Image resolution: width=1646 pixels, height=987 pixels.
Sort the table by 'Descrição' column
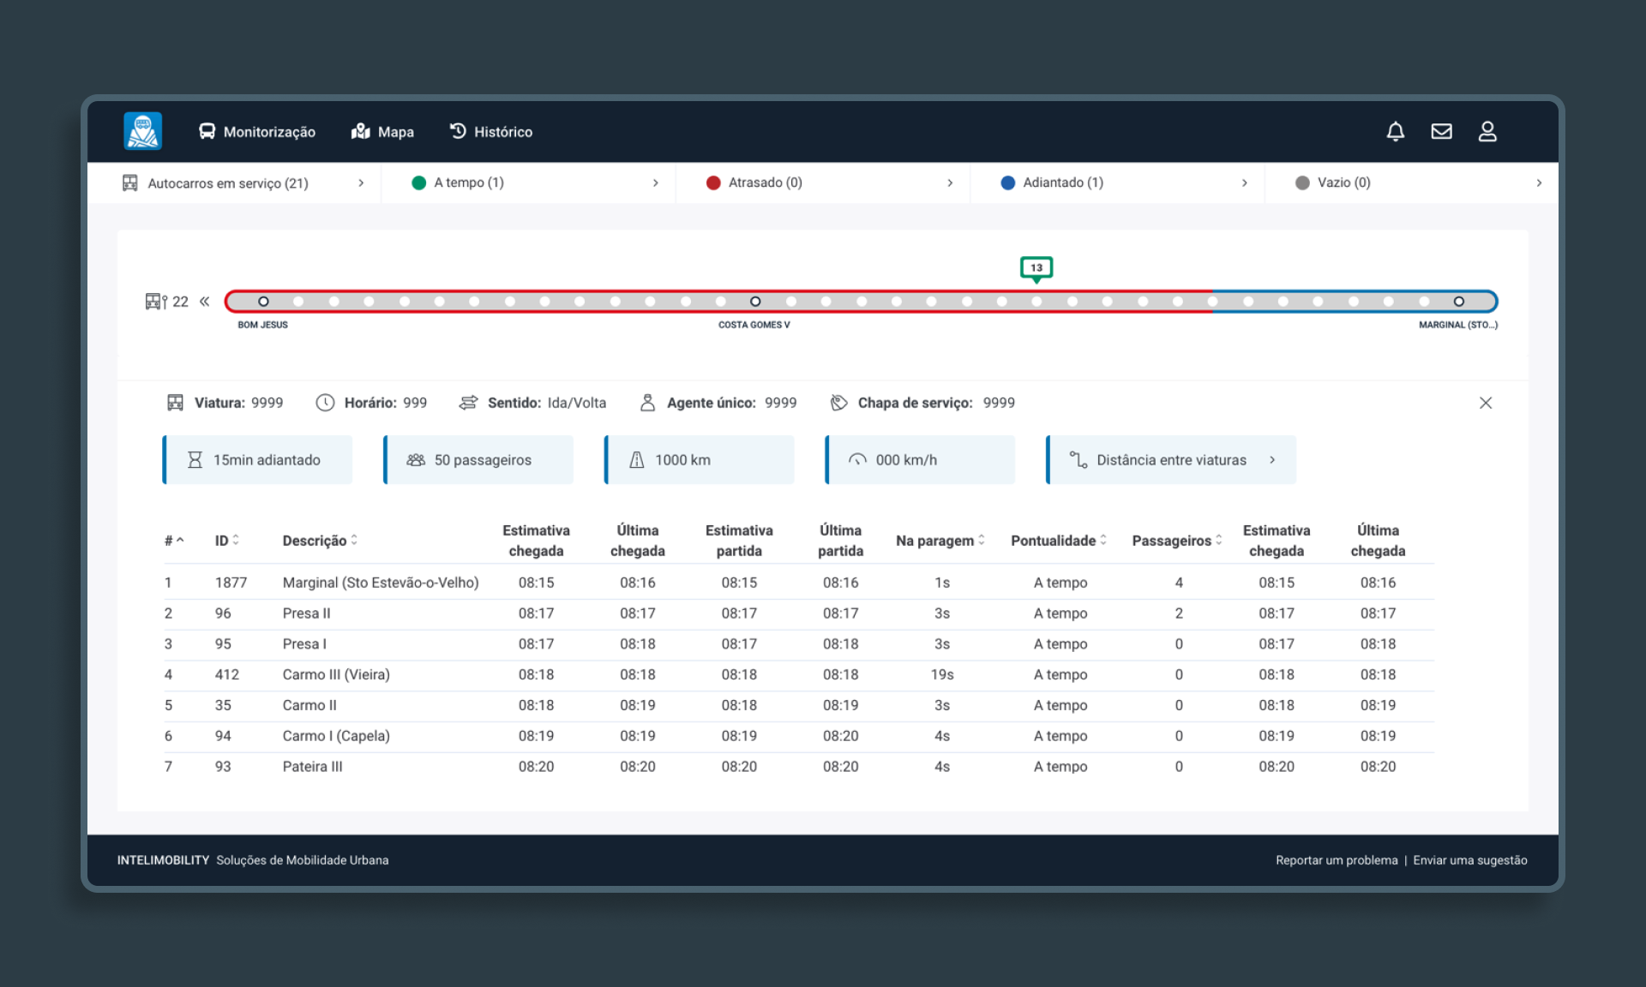[x=317, y=540]
